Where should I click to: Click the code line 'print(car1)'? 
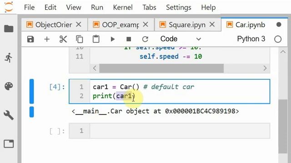point(114,96)
